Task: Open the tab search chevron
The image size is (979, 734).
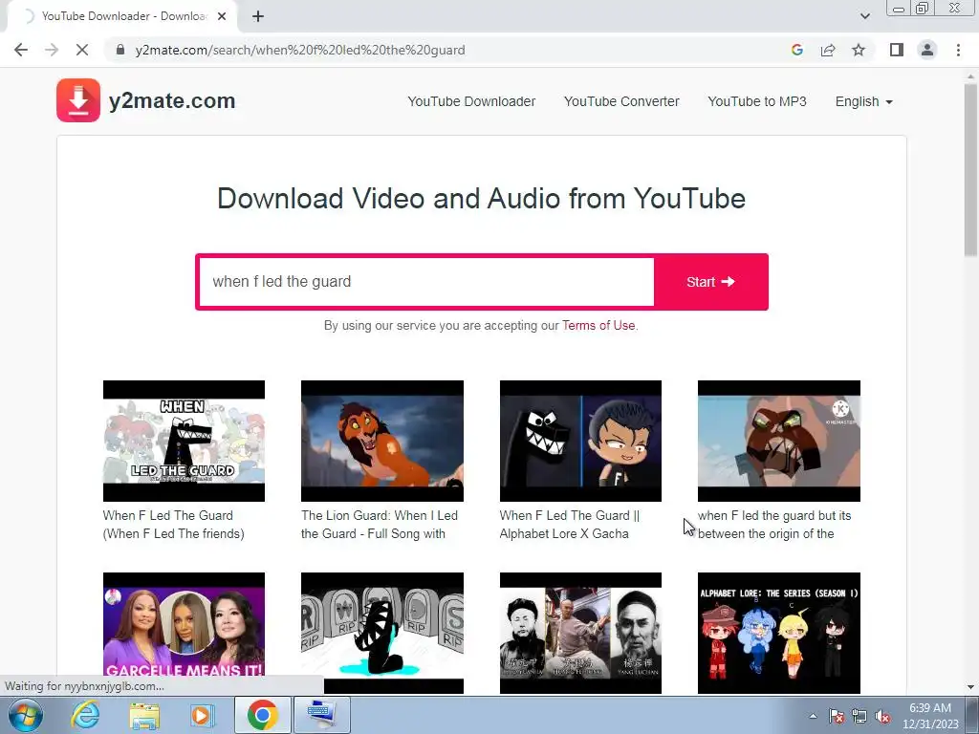Action: [x=864, y=16]
